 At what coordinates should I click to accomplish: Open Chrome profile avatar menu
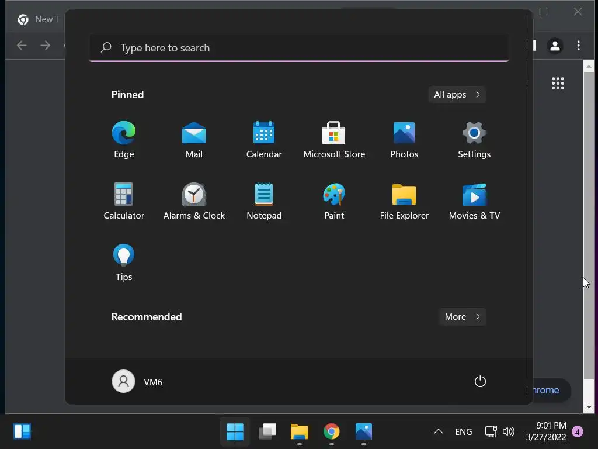(555, 46)
